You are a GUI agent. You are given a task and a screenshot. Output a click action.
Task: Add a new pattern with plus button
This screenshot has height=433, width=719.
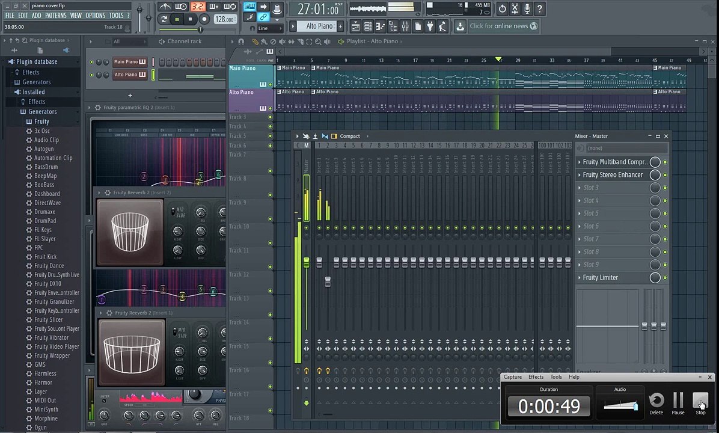click(x=340, y=26)
